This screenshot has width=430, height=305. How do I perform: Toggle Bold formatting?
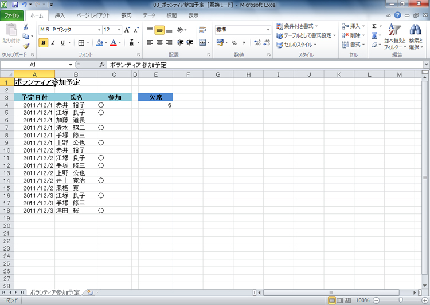coord(44,43)
